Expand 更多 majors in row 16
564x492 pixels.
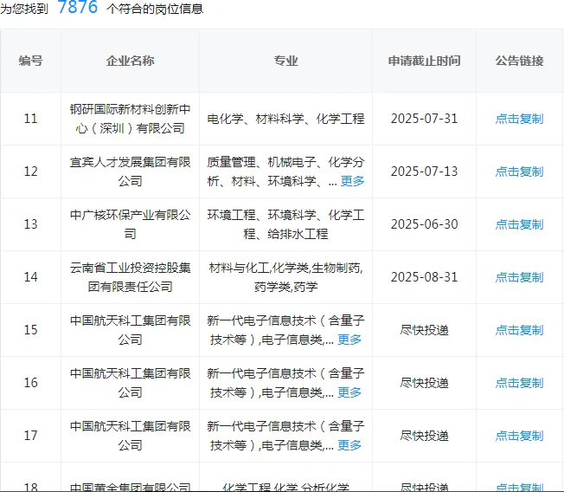349,392
